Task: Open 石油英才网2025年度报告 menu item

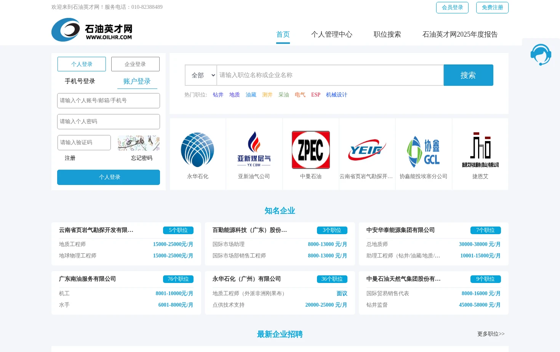Action: (x=460, y=34)
